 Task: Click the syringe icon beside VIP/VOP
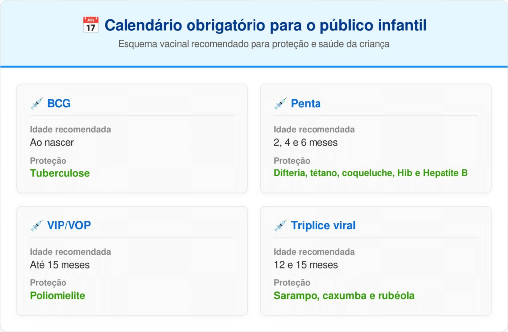pos(36,226)
